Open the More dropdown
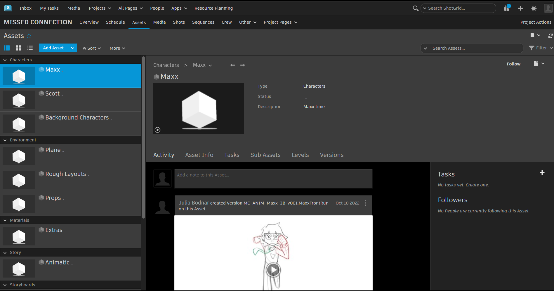554x291 pixels. [117, 48]
